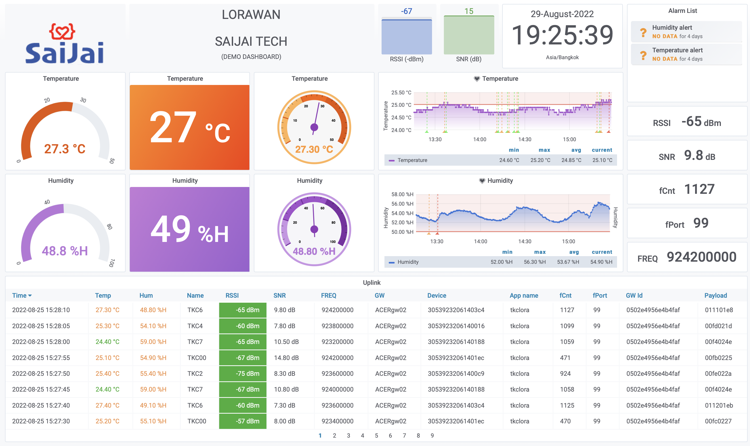This screenshot has width=750, height=446.
Task: Sort legend by max column in Temperature chart
Action: click(544, 150)
